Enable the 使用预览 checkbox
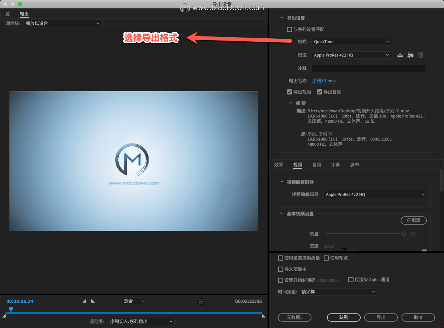Screen dimensions: 444x328 tap(326, 258)
